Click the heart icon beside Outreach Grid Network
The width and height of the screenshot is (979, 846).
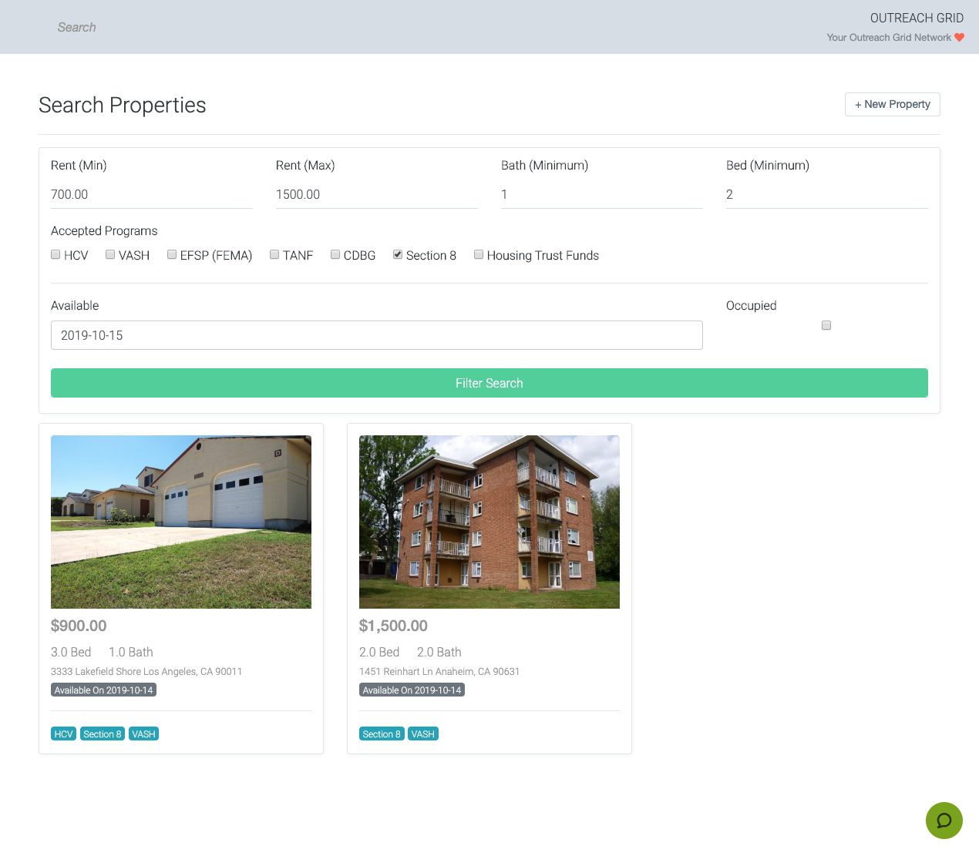pos(959,37)
